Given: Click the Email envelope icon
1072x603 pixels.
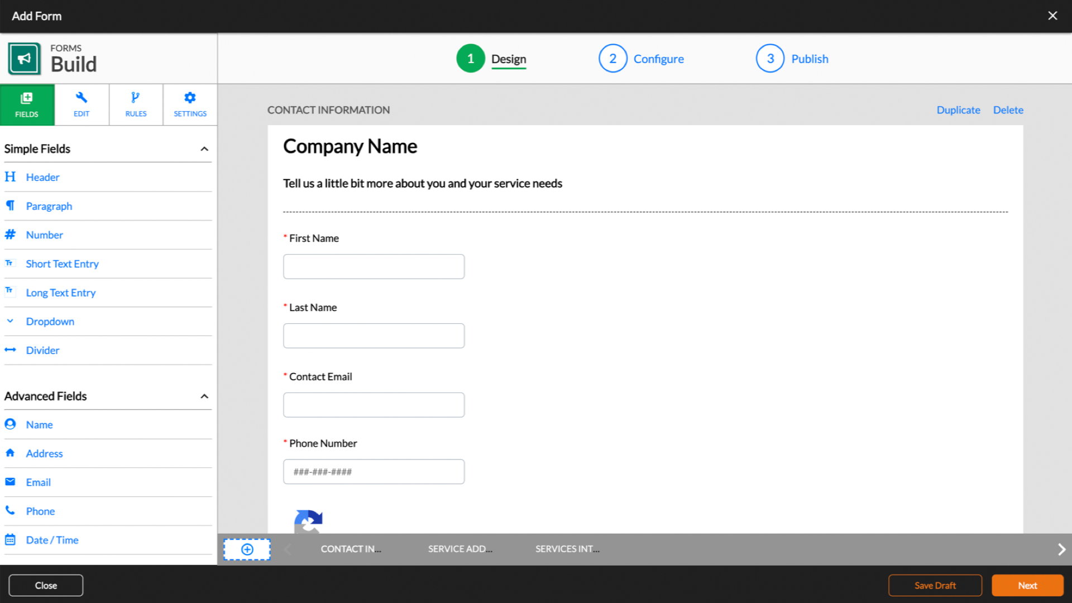Looking at the screenshot, I should (x=10, y=482).
